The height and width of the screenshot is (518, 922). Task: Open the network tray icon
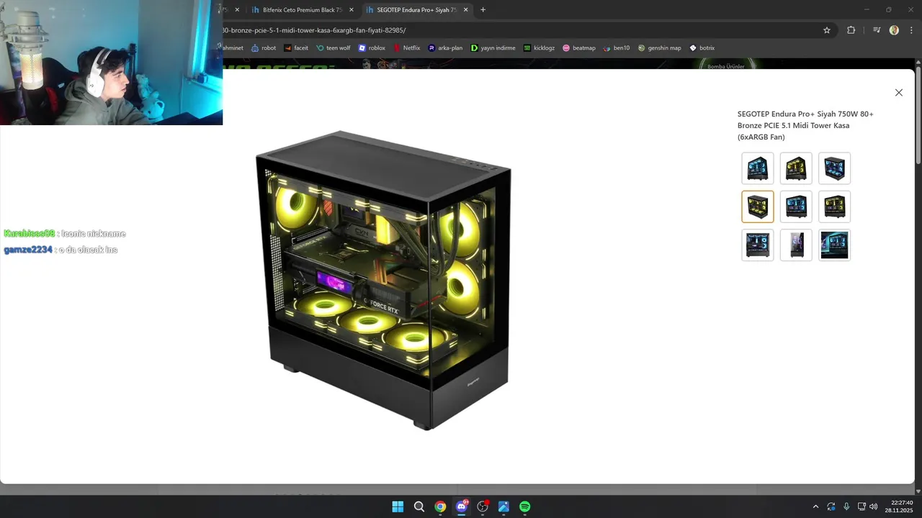[x=861, y=506]
